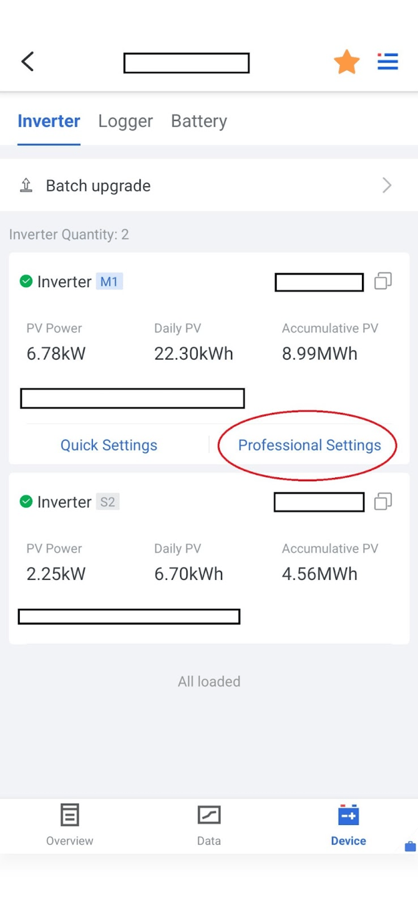The width and height of the screenshot is (418, 906).
Task: Switch to the Battery tab
Action: (x=198, y=121)
